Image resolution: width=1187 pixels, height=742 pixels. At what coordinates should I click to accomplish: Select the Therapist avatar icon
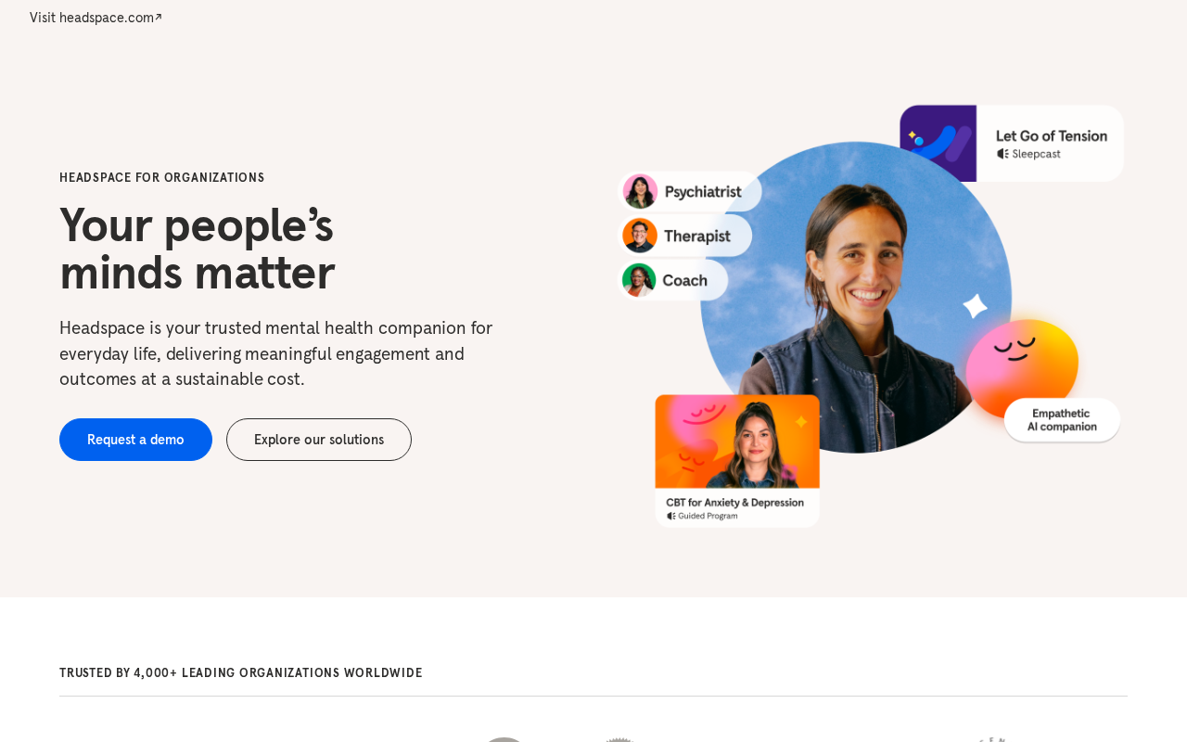640,236
